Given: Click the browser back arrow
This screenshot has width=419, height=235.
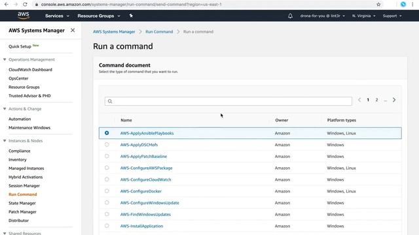Looking at the screenshot, I should 6,5.
